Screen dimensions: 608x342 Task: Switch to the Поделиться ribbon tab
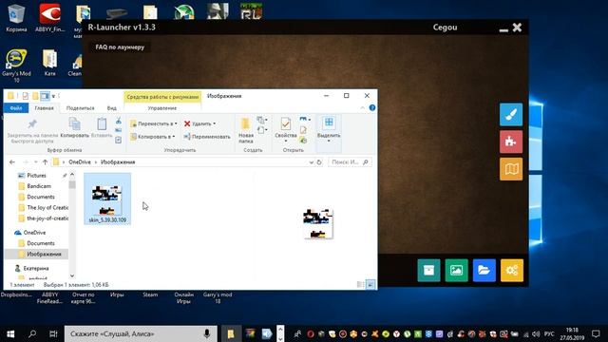[x=80, y=108]
